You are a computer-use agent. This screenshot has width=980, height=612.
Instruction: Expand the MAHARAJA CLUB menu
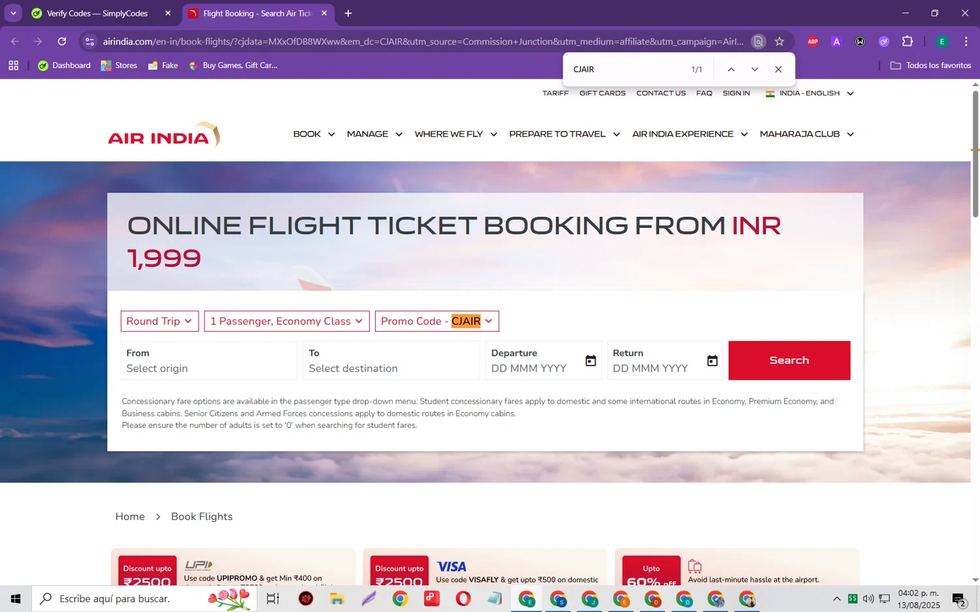(x=807, y=134)
